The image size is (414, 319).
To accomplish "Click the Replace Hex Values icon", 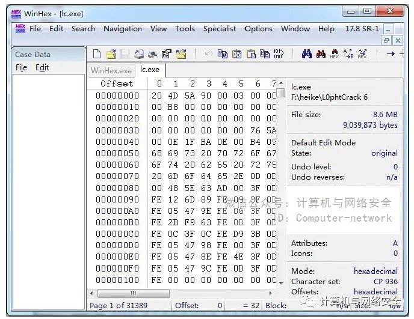I will 362,54.
